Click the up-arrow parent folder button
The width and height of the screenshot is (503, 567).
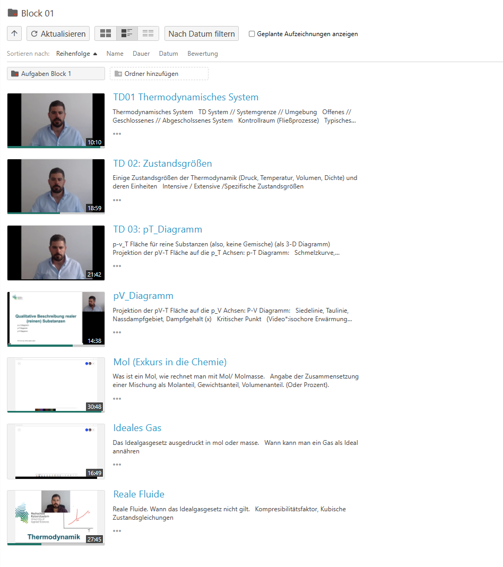pos(14,33)
